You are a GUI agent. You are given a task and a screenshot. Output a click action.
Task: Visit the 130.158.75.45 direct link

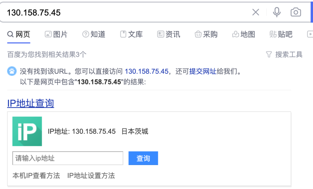pos(147,71)
